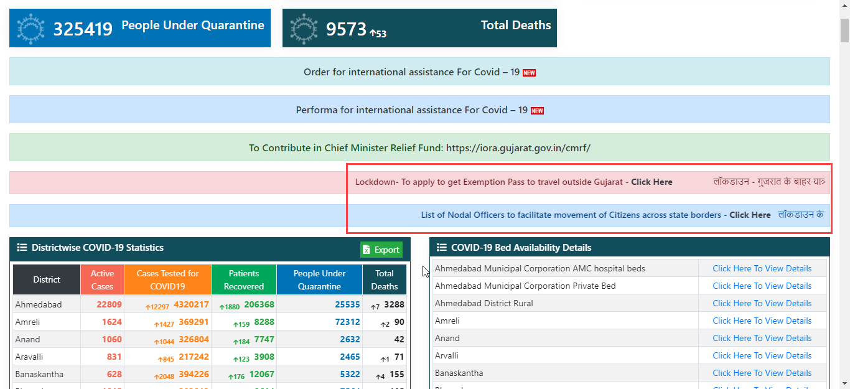Viewport: 850px width, 389px height.
Task: Click Anand's active cases value 1060
Action: (x=111, y=339)
